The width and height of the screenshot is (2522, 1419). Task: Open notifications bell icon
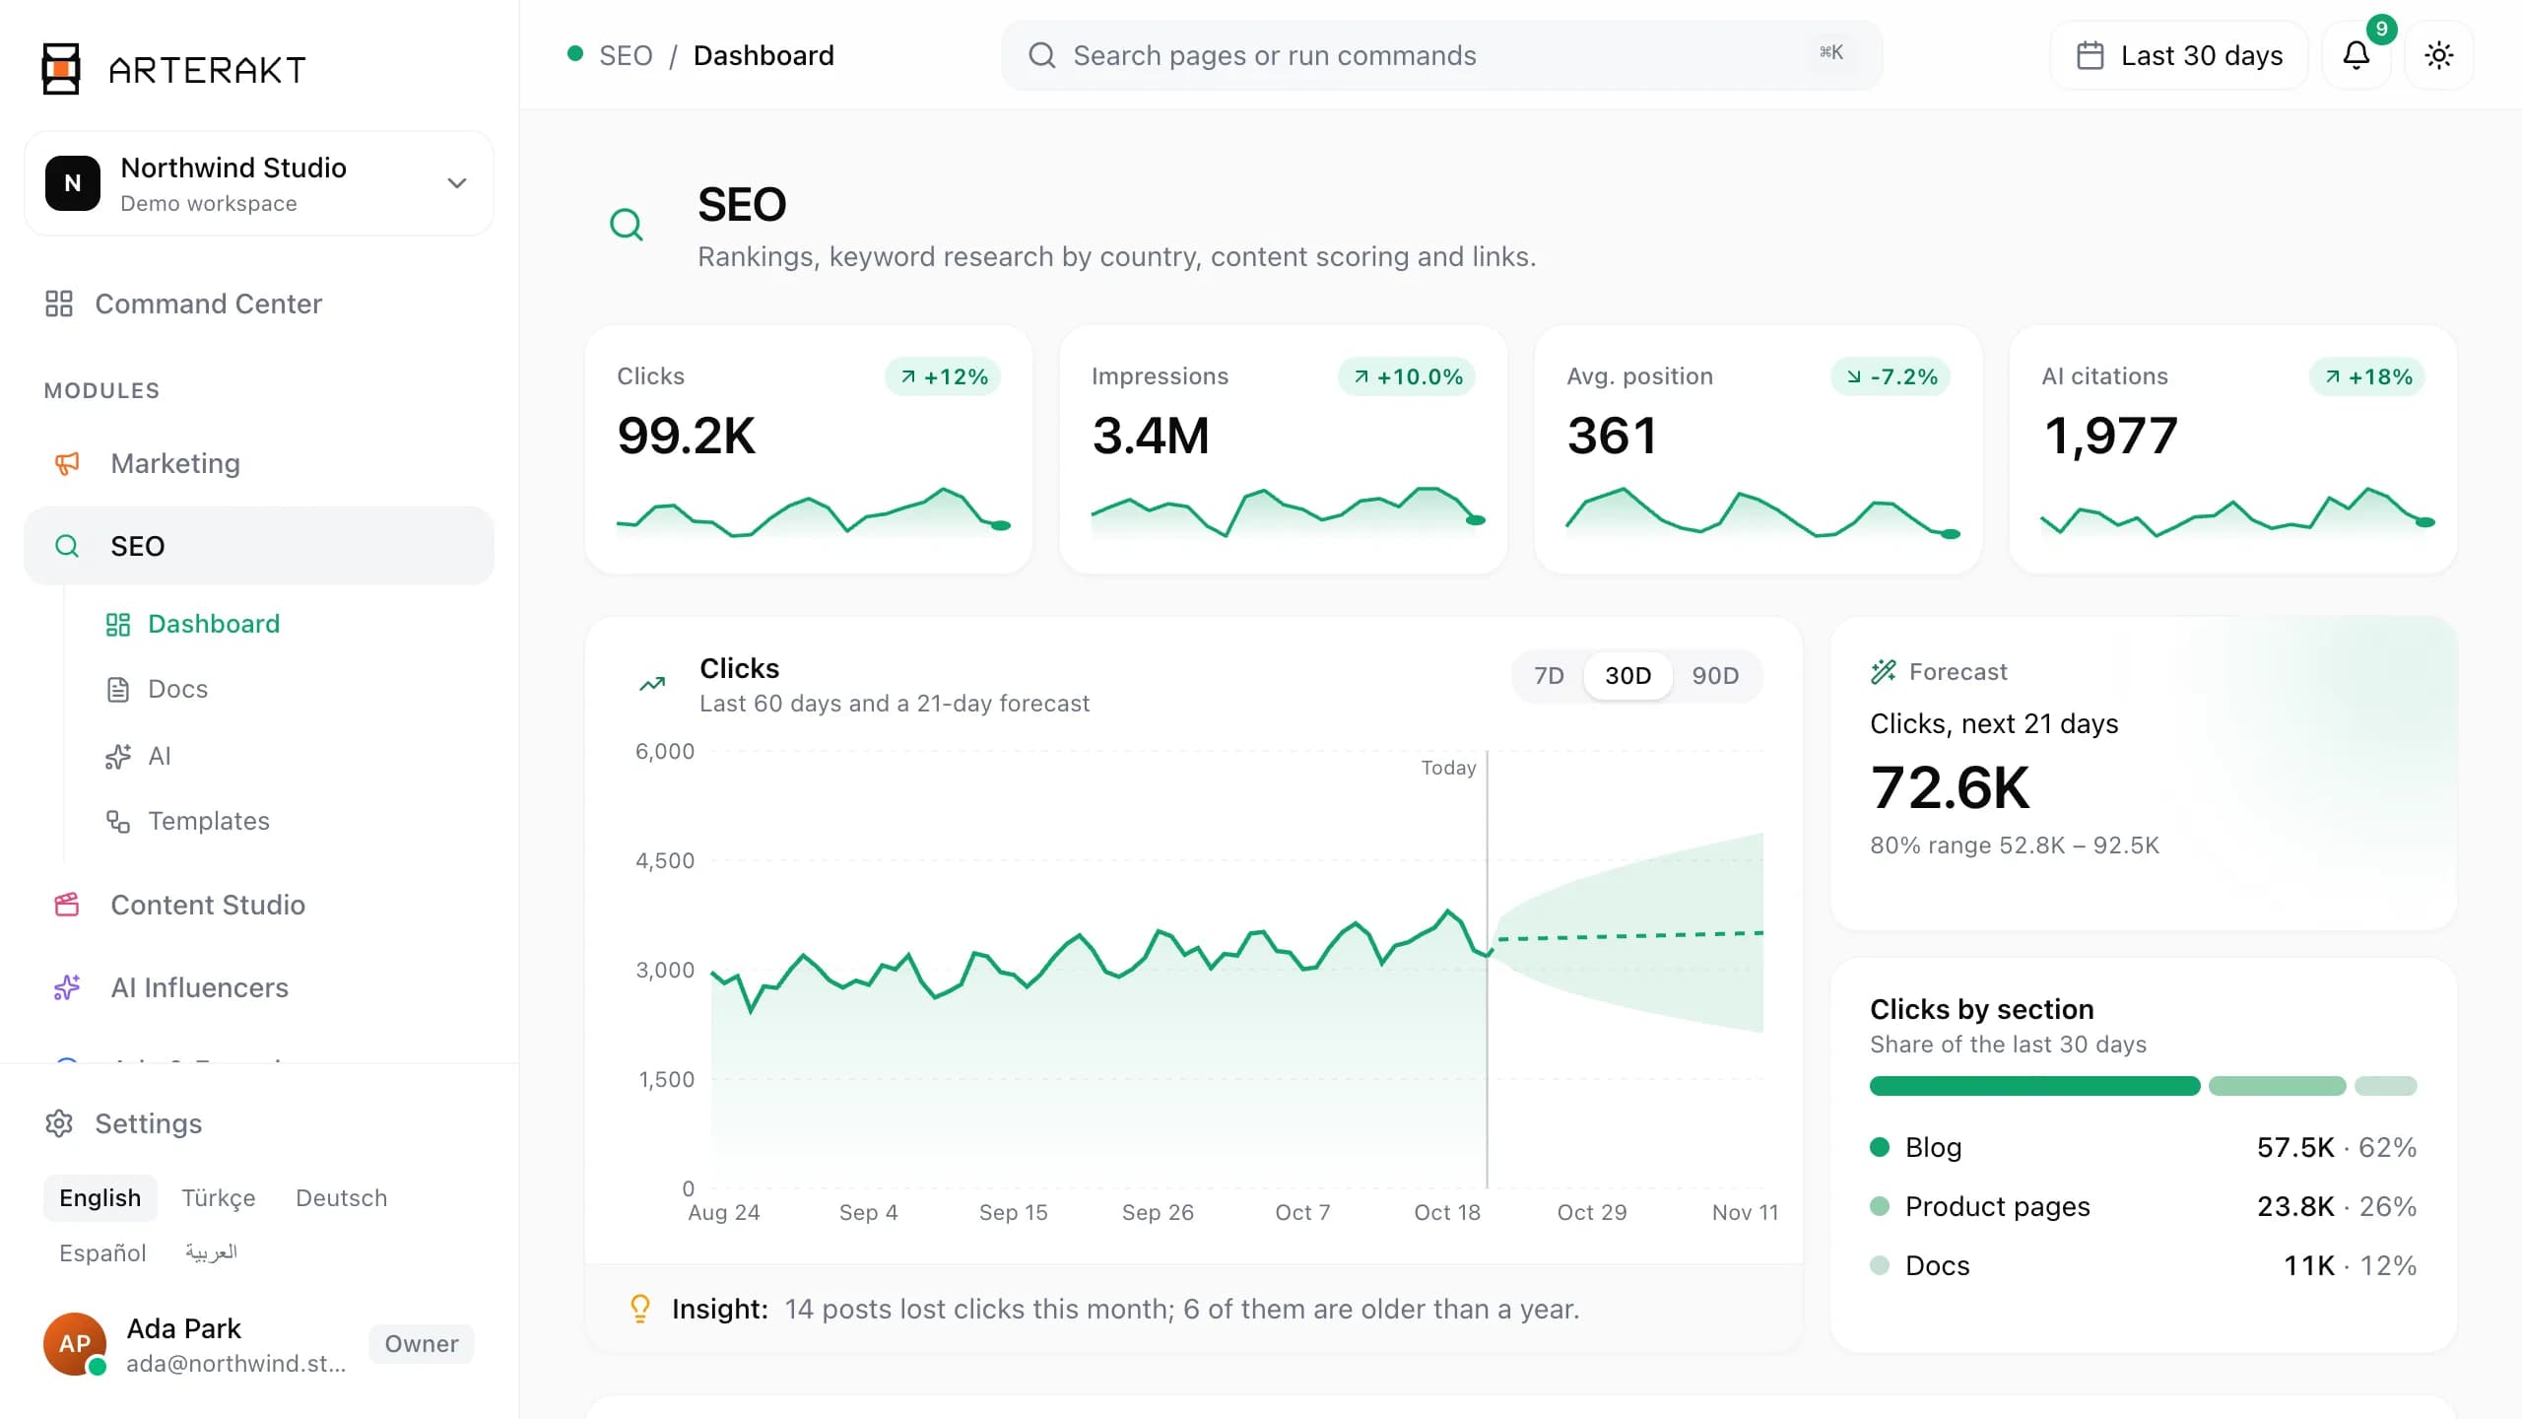point(2356,55)
